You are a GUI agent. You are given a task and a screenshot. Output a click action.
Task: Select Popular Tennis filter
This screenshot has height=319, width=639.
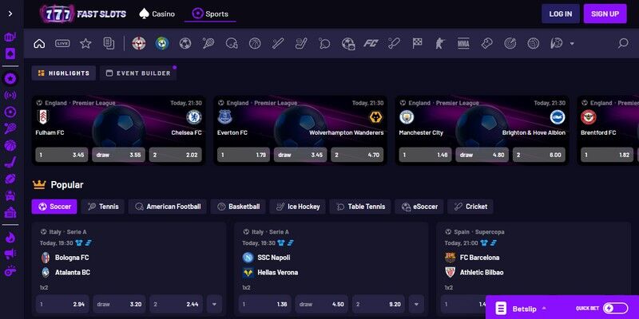click(x=103, y=207)
